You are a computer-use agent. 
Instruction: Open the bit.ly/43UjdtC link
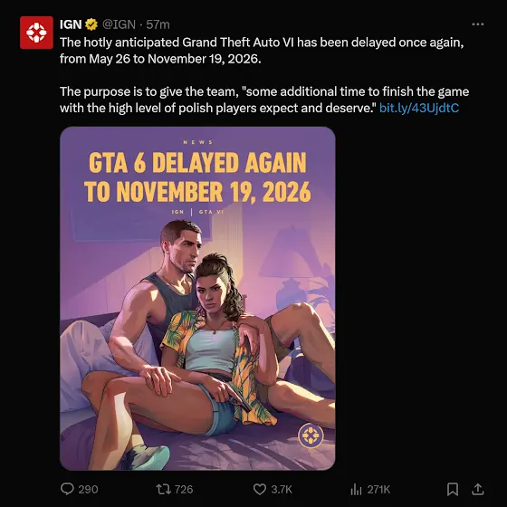pos(419,108)
